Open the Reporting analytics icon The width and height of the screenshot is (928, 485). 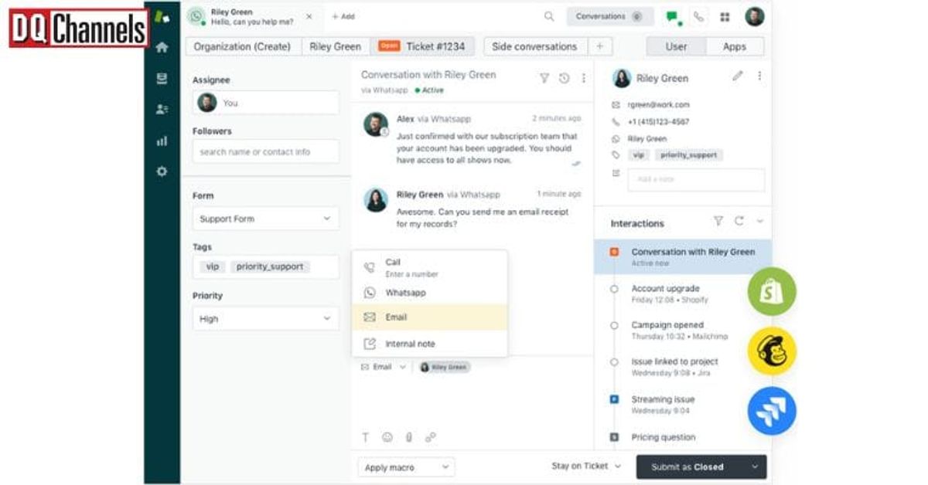[x=162, y=141]
